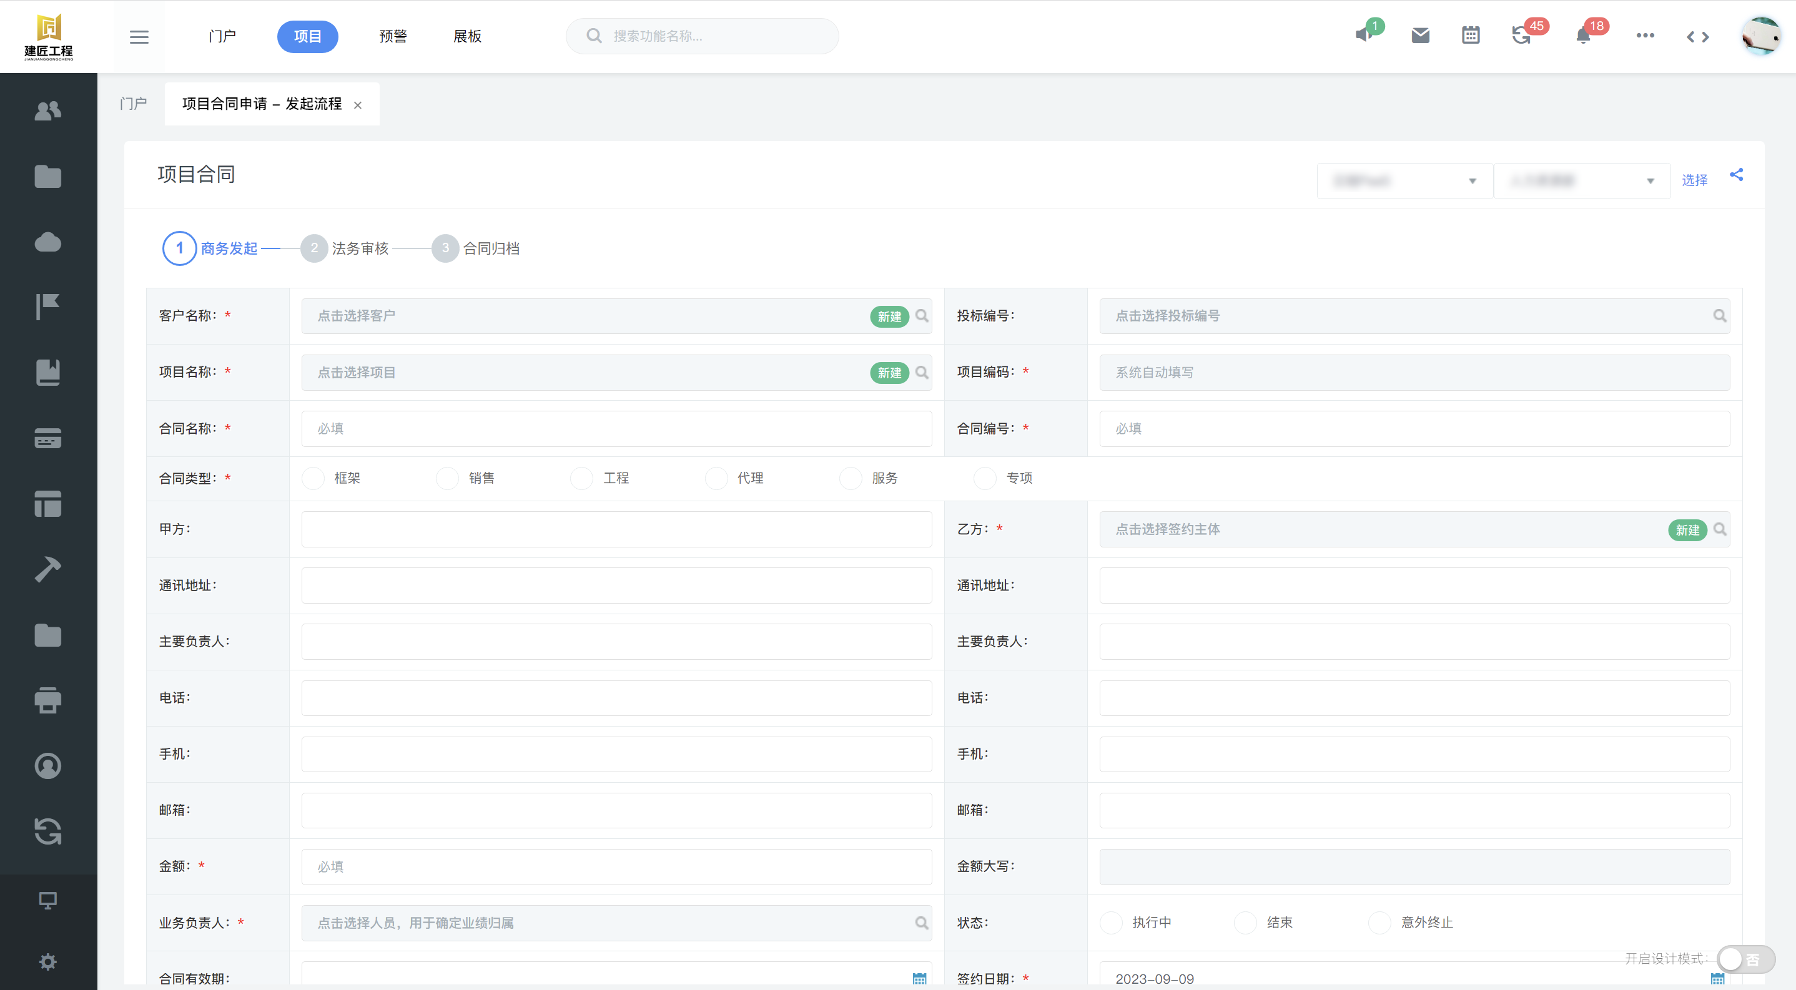This screenshot has width=1796, height=990.
Task: Switch to the 门户 breadcrumb tab
Action: click(133, 104)
